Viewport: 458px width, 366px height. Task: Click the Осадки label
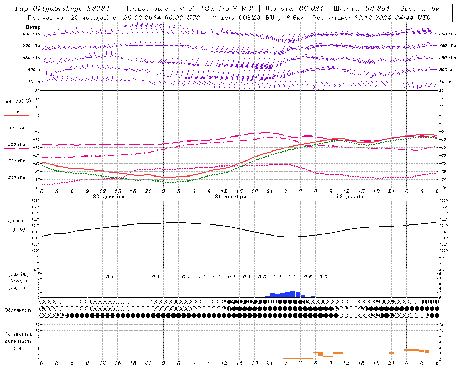19,281
